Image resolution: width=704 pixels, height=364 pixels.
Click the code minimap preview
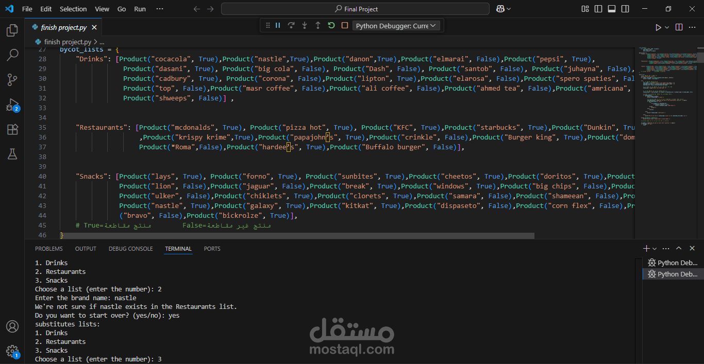(665, 88)
